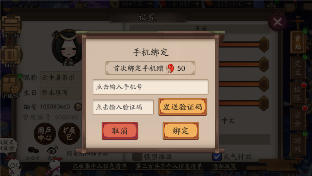Switch to the 音画 side tab
Screen dimensions: 312x176
298,42
